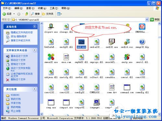
Task: Select the cmd.exe file icon
Action: point(82,42)
